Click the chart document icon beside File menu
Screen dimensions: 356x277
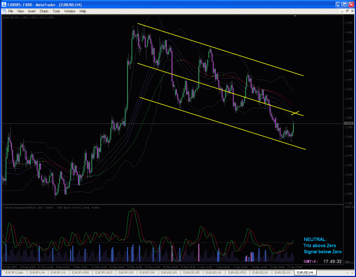point(4,11)
